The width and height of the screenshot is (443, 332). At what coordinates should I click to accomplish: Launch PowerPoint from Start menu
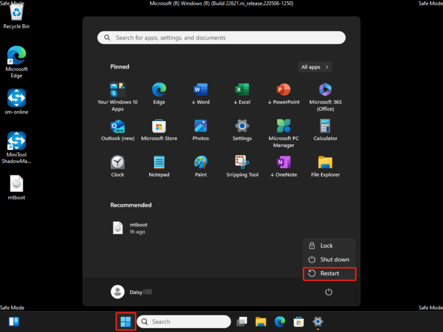284,93
